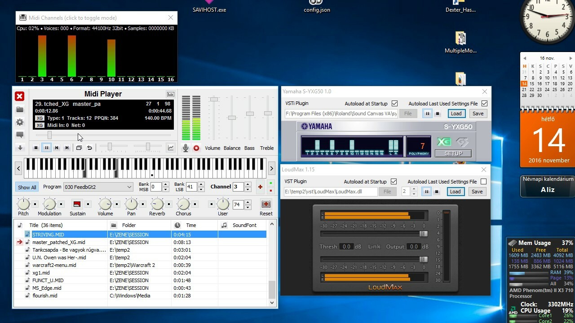
Task: Decrease User value 74 with down arrow
Action: 248,207
